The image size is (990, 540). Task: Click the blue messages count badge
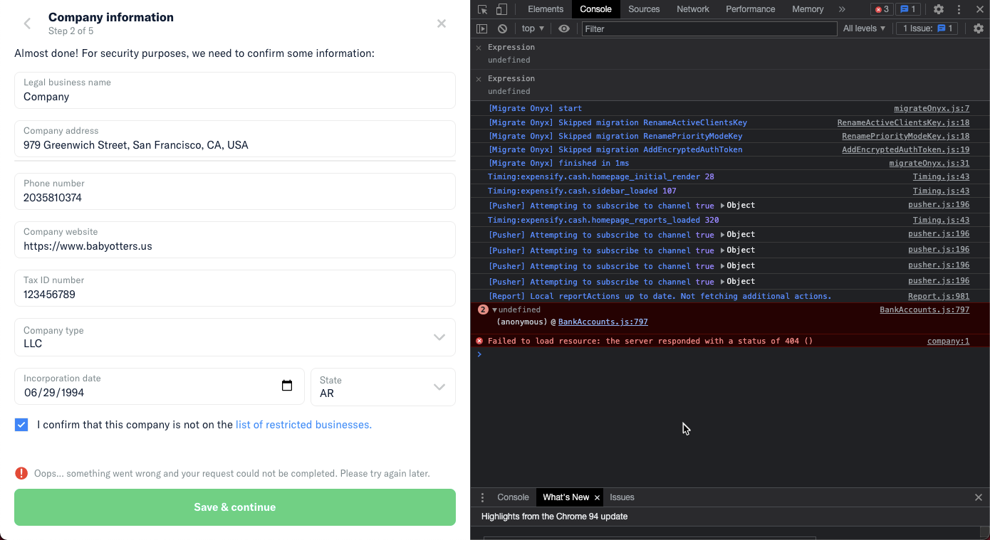tap(908, 9)
